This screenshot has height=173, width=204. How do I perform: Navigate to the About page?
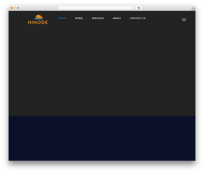[x=117, y=18]
